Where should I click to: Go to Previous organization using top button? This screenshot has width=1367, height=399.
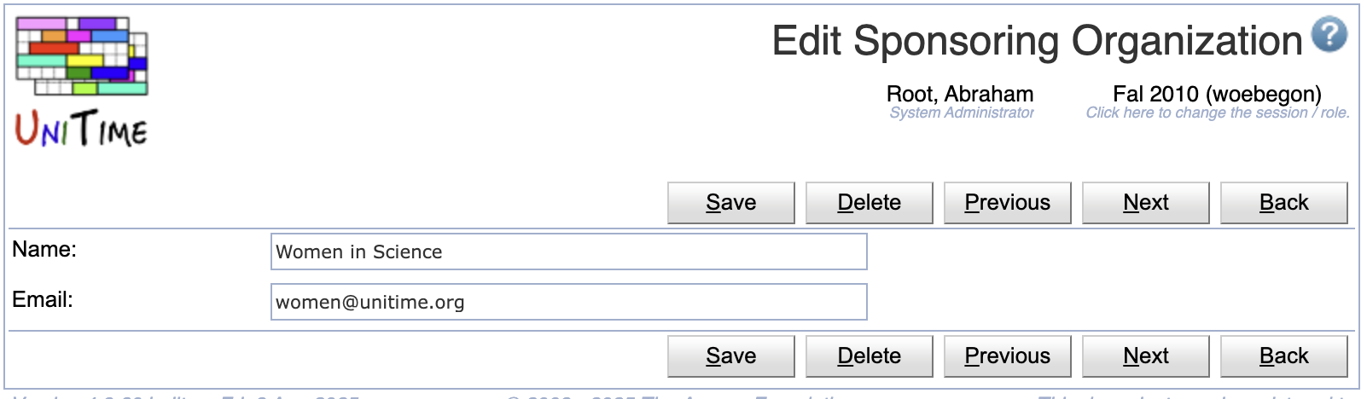(x=1008, y=203)
